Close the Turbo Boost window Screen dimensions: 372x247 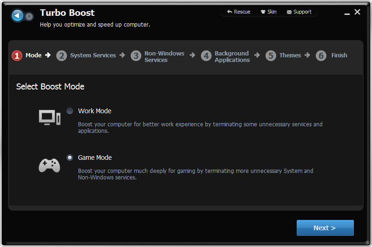tap(357, 12)
